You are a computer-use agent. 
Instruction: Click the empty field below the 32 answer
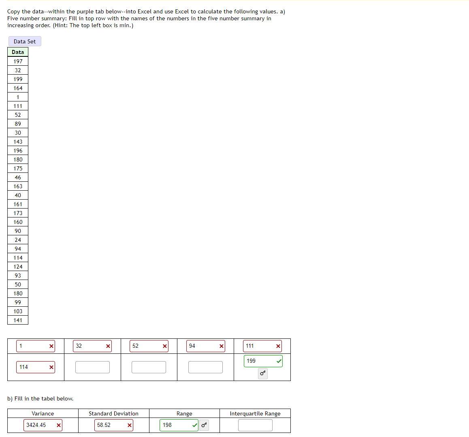point(92,367)
